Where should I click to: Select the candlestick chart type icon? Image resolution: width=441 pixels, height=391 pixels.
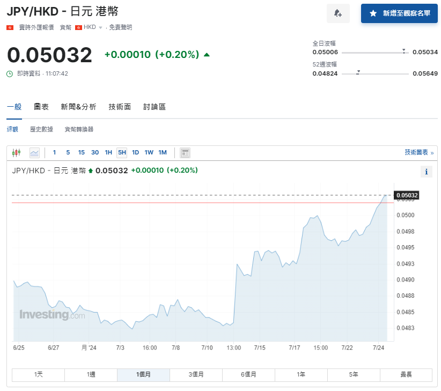coord(16,152)
